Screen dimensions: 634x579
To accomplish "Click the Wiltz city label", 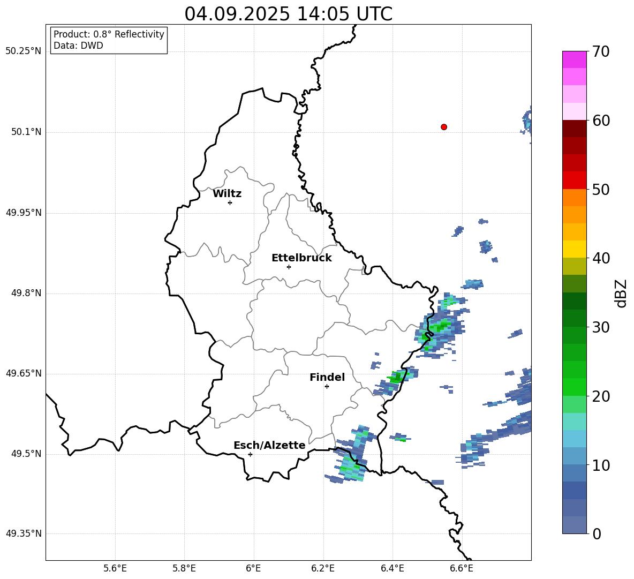I will (x=227, y=194).
